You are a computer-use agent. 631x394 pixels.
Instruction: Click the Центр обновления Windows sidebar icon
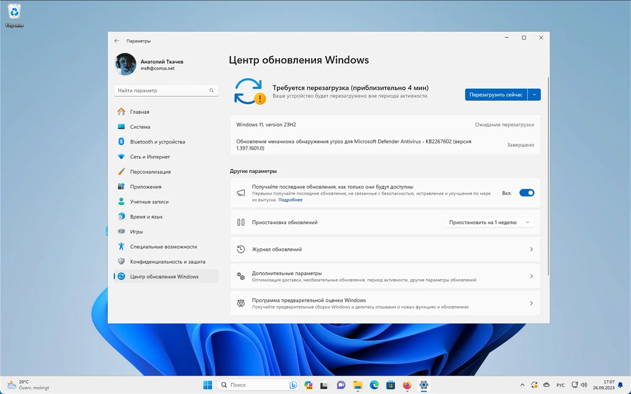121,276
